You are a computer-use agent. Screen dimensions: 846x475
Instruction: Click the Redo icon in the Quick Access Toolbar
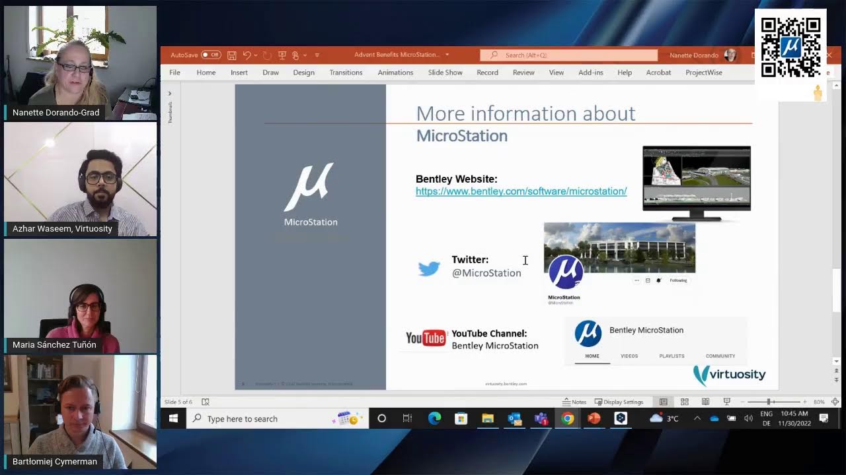coord(267,55)
